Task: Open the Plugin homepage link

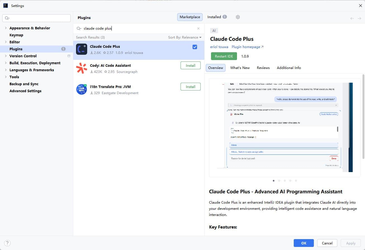Action: (x=247, y=47)
